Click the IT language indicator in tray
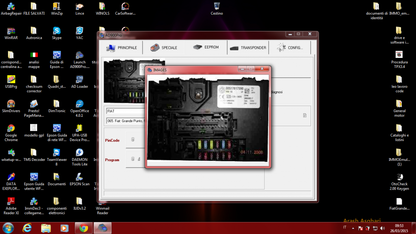This screenshot has height=234, width=416. tap(345, 227)
